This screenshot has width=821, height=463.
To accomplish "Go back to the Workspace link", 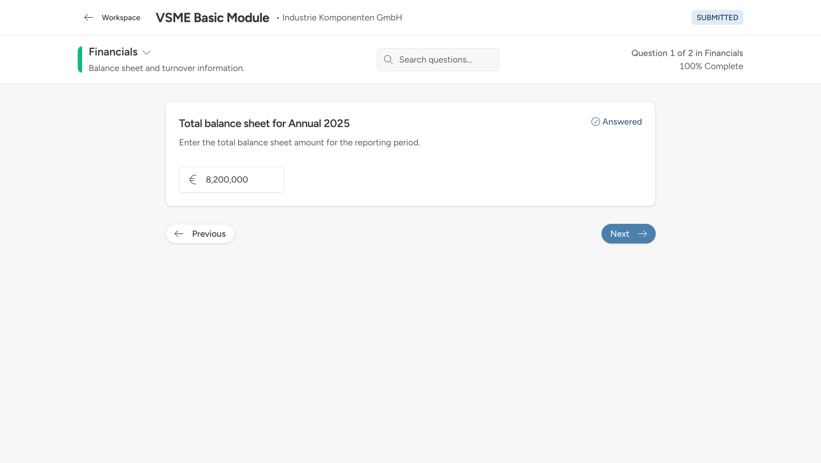I will [x=121, y=18].
